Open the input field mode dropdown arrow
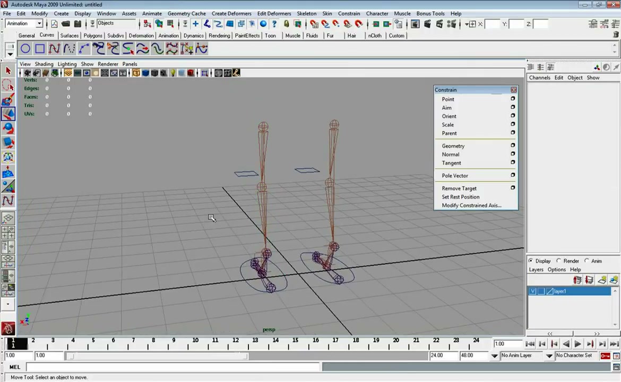621x382 pixels. click(x=467, y=24)
